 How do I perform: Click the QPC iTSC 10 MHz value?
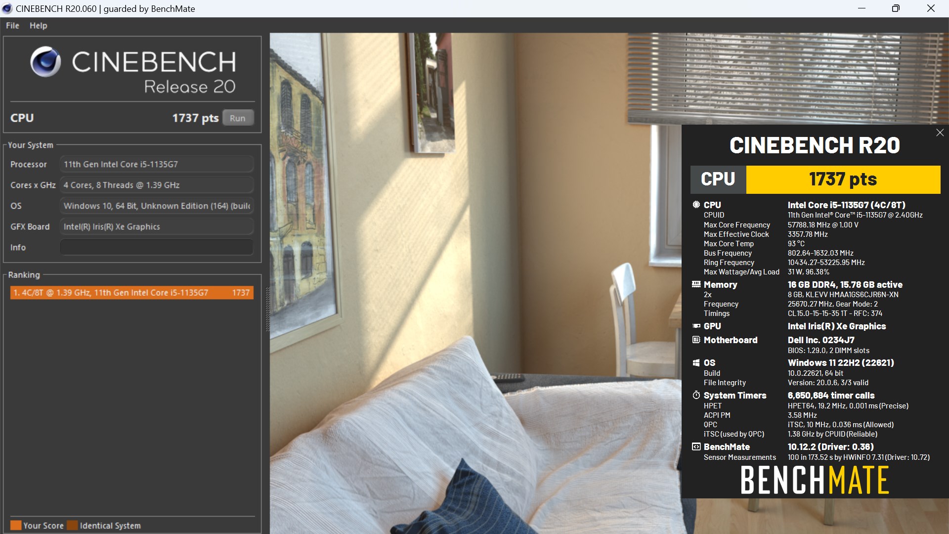pyautogui.click(x=840, y=425)
